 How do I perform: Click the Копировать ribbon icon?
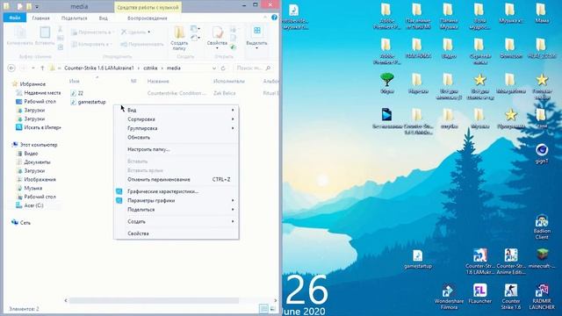pyautogui.click(x=19, y=36)
